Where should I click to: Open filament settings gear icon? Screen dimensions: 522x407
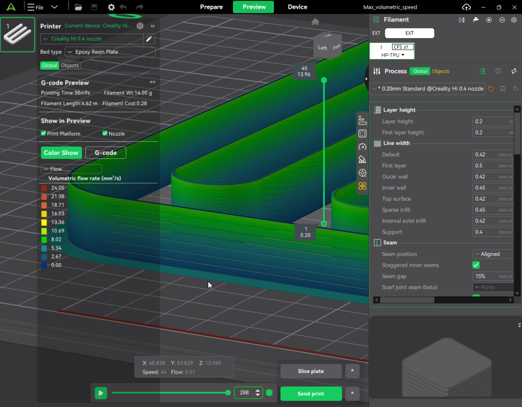point(514,20)
